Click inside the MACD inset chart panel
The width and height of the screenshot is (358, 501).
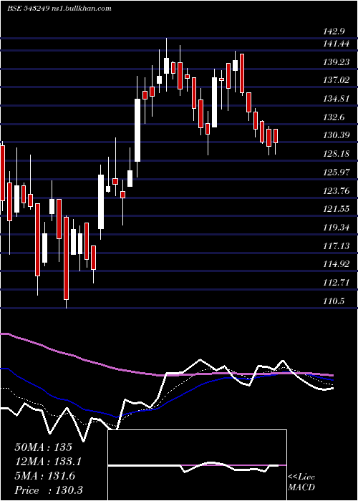tap(197, 465)
